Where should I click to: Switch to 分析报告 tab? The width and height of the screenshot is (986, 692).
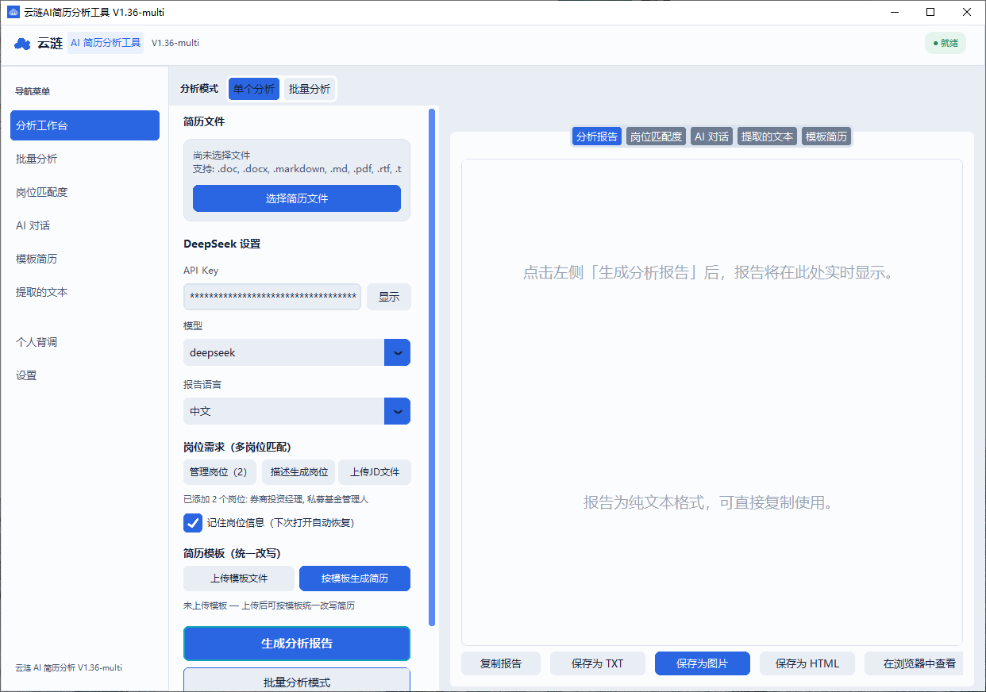pos(597,136)
